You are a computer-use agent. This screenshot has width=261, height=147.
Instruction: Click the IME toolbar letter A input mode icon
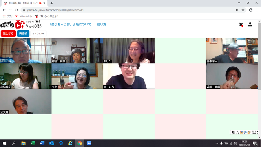[x=237, y=132]
